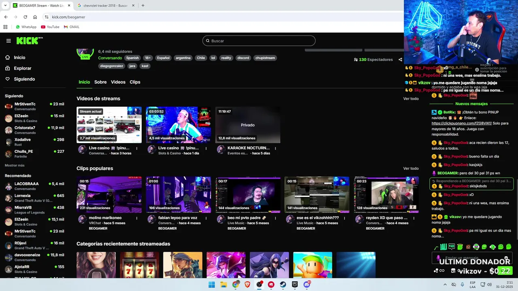
Task: Click Ver todo next to Clips populares
Action: pos(411,169)
